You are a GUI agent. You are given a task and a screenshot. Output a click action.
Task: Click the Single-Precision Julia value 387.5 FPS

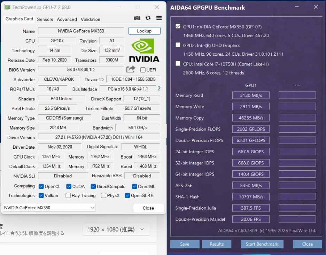(x=251, y=208)
